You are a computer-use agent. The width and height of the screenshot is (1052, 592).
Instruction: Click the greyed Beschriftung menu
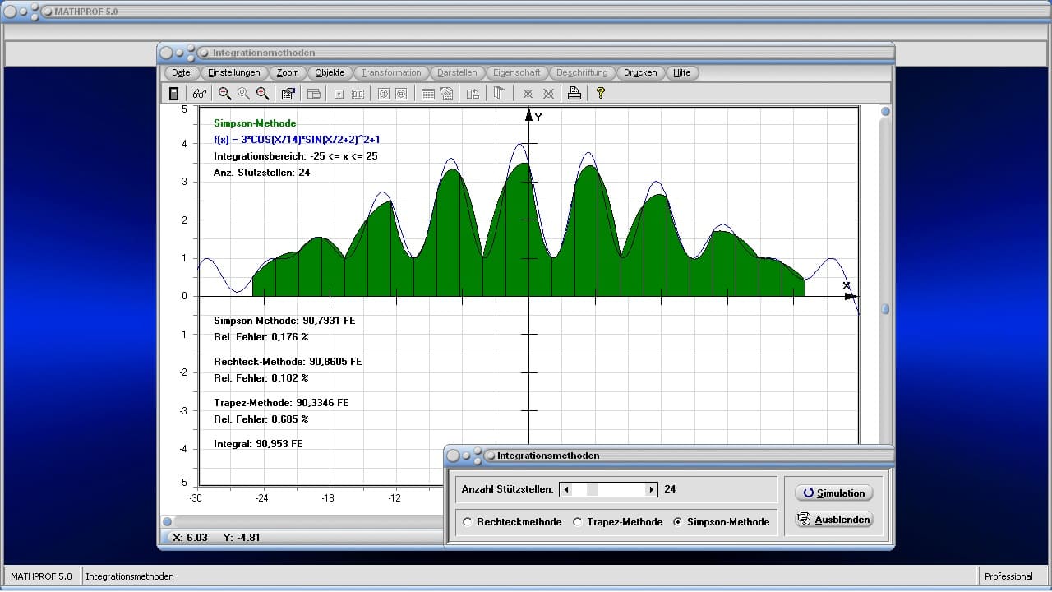click(x=582, y=72)
